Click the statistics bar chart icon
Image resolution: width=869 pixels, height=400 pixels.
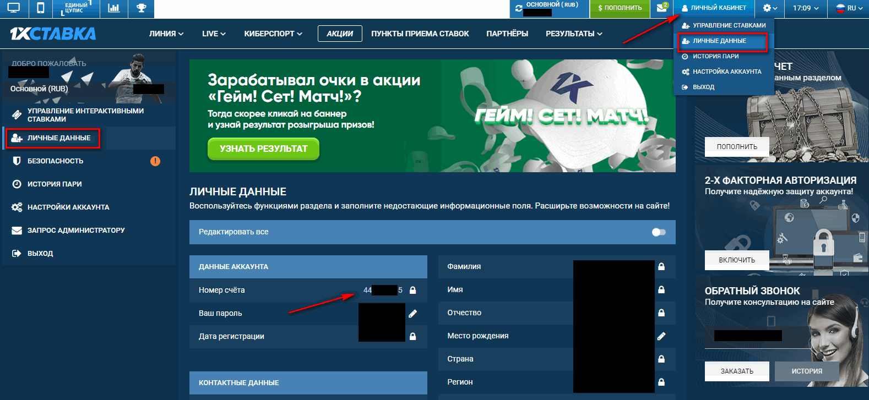[114, 8]
